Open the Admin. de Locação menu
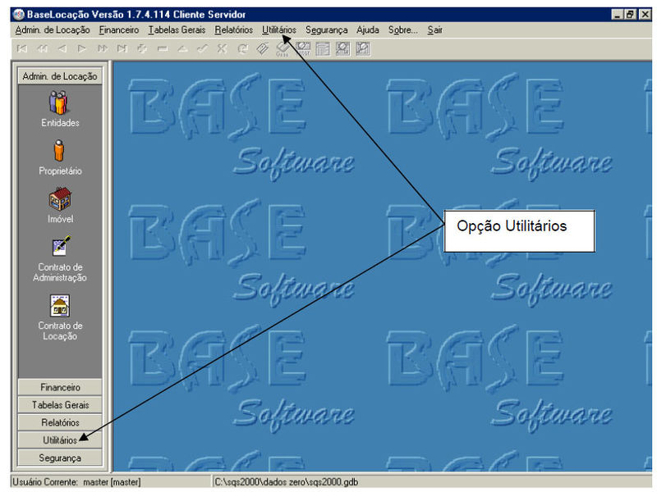This screenshot has width=657, height=492. 53,30
